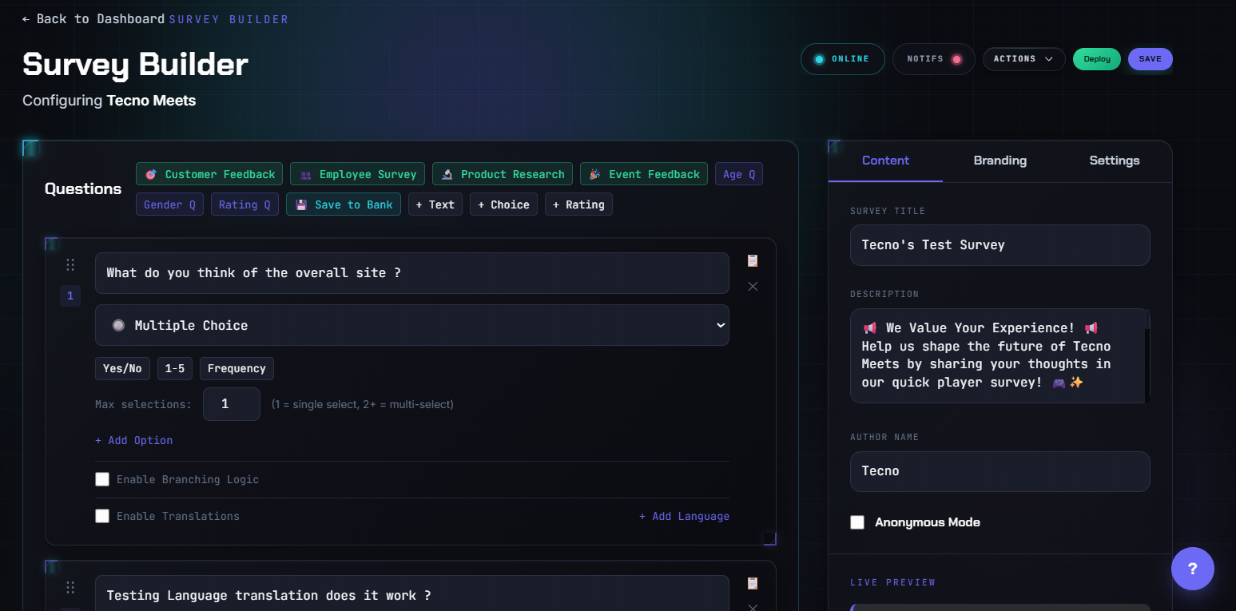Click the Description text area scrollbar
1236x611 pixels.
coord(1147,355)
